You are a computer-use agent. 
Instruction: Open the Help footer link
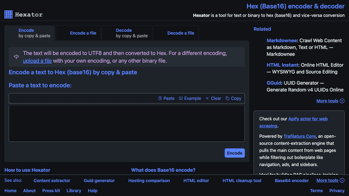click(x=92, y=191)
